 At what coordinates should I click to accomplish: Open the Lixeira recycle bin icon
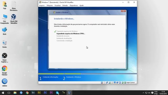coord(4,44)
